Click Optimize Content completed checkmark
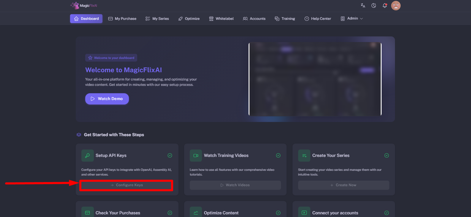The width and height of the screenshot is (471, 217). point(278,213)
